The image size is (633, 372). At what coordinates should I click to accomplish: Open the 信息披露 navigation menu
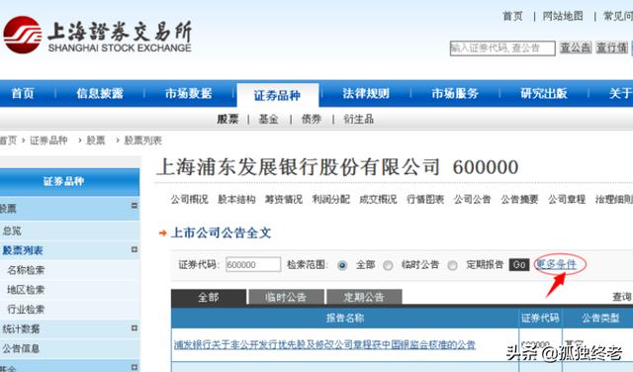(100, 94)
